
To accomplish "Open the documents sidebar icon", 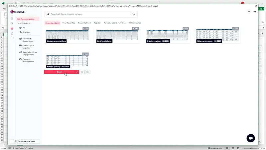I will [12, 33].
